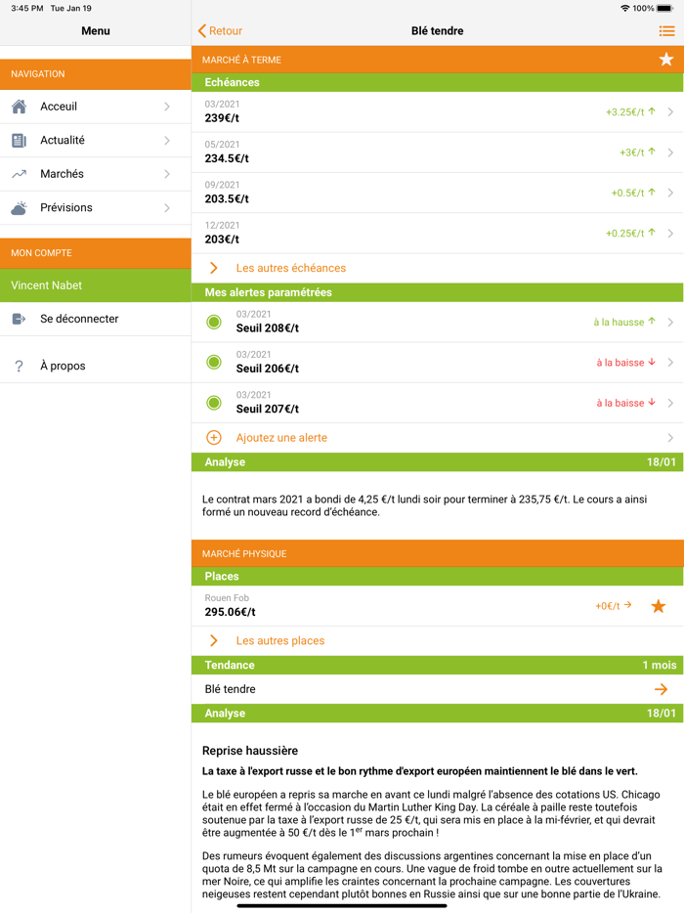Screen dimensions: 684x913
Task: Select Se déconnecter menu entry
Action: tap(96, 319)
